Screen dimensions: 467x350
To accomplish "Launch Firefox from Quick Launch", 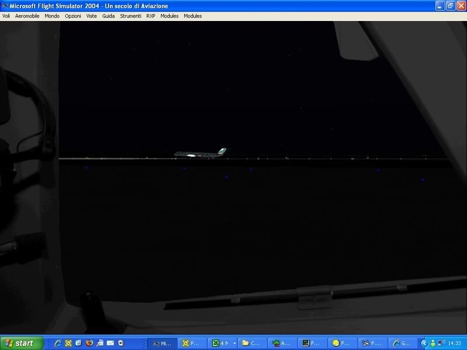I will (x=89, y=343).
